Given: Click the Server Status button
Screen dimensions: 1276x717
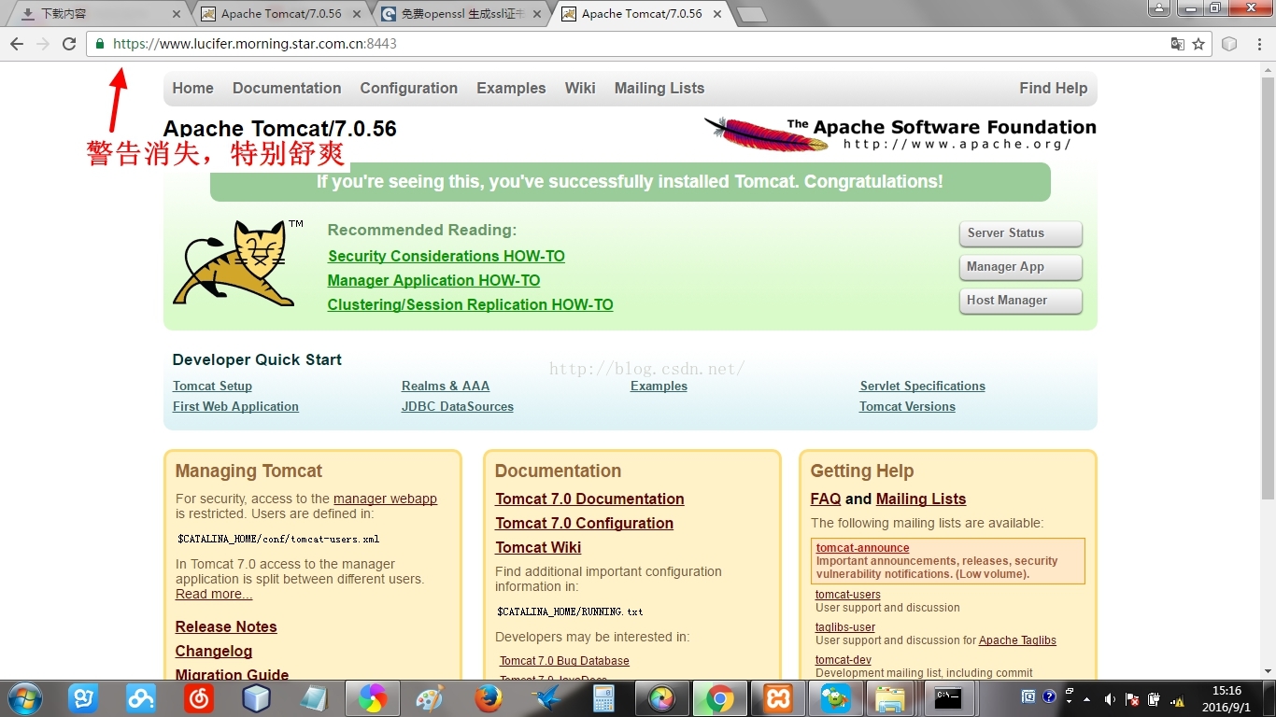Looking at the screenshot, I should (1020, 233).
